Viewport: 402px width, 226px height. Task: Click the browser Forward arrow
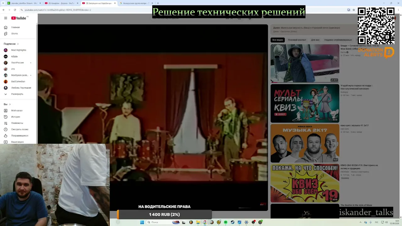[x=9, y=10]
